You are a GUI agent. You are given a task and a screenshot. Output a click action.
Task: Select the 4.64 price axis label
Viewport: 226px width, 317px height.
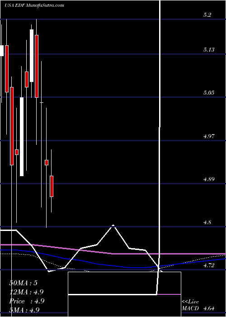coord(209,308)
